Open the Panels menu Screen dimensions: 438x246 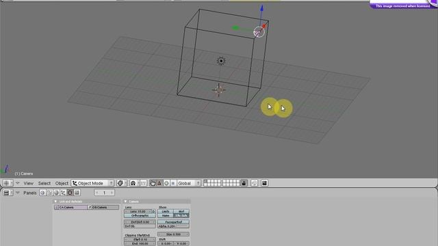[x=30, y=193]
